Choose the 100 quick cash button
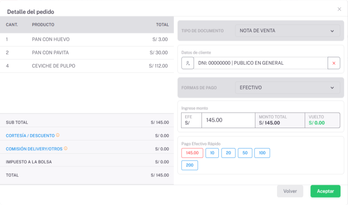Viewport: 348px width, 205px height. (262, 153)
